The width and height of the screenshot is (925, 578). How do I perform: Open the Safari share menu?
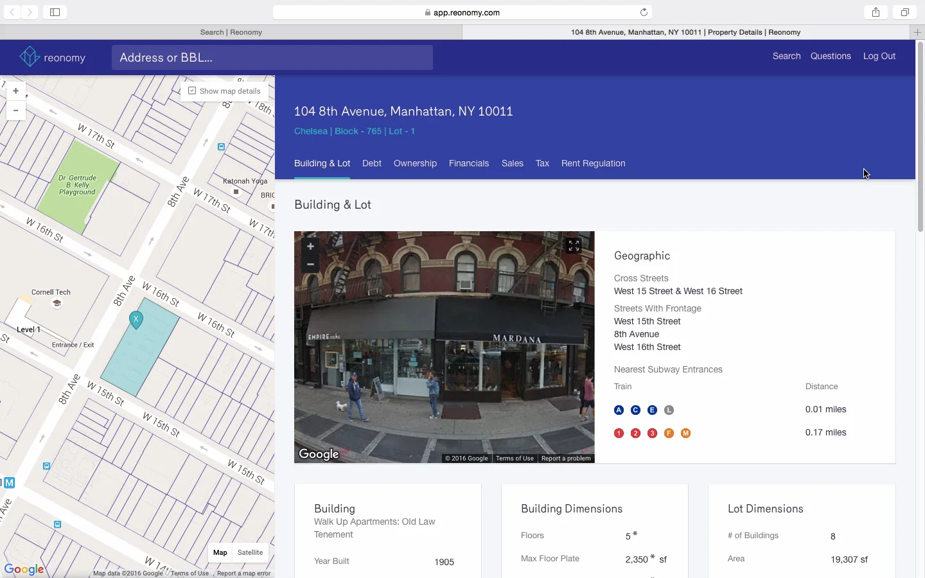point(876,12)
